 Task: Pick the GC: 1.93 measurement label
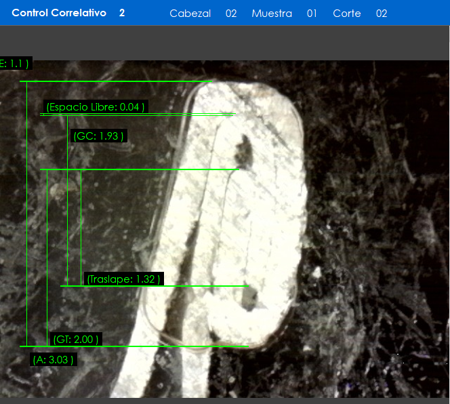pos(98,136)
